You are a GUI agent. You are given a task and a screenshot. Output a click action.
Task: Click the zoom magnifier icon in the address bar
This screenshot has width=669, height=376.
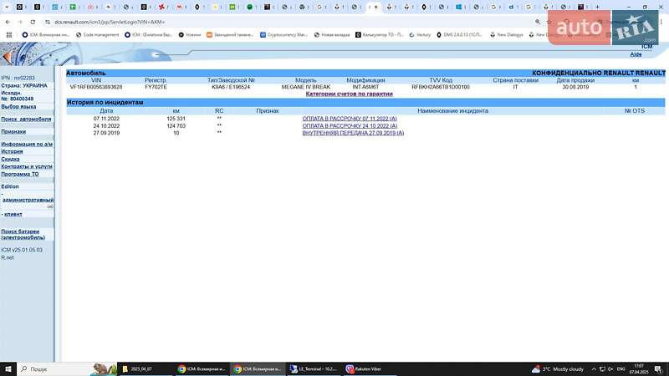(538, 22)
